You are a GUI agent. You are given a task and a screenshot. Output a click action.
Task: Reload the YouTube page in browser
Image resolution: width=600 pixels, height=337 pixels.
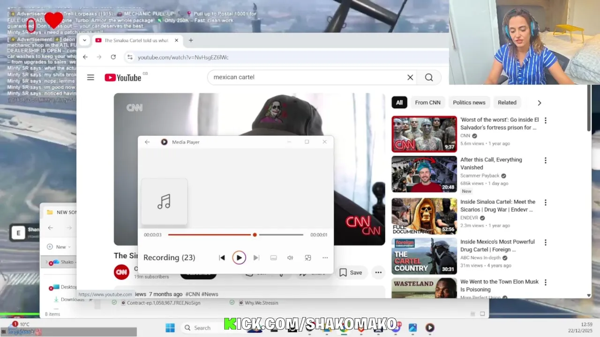coord(113,57)
